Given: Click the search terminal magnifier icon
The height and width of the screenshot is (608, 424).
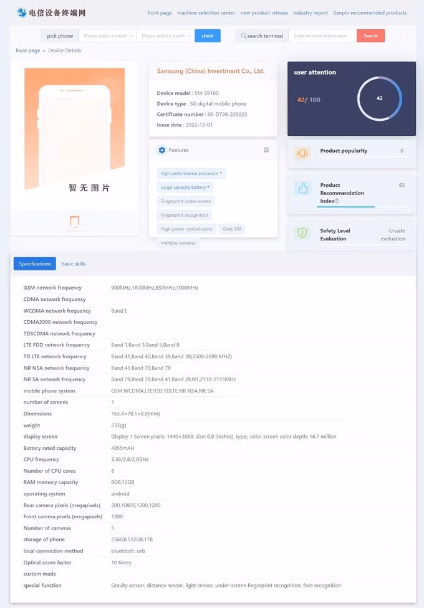Looking at the screenshot, I should pyautogui.click(x=243, y=36).
